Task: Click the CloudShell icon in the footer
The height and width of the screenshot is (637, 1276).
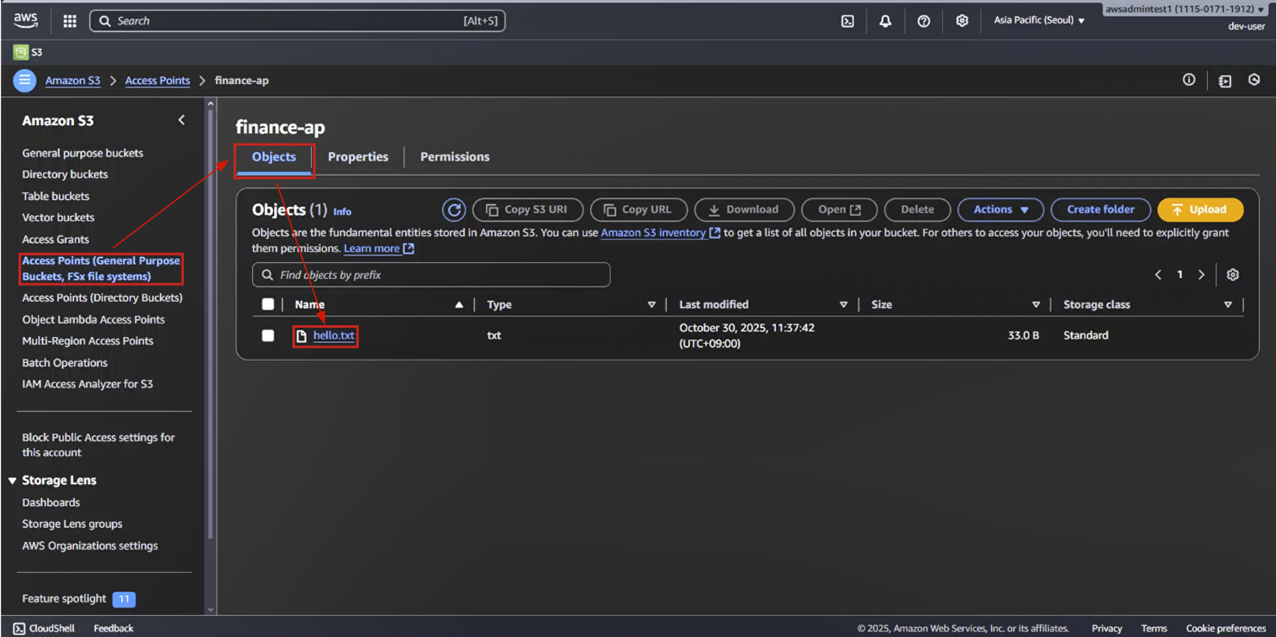Action: pos(19,629)
